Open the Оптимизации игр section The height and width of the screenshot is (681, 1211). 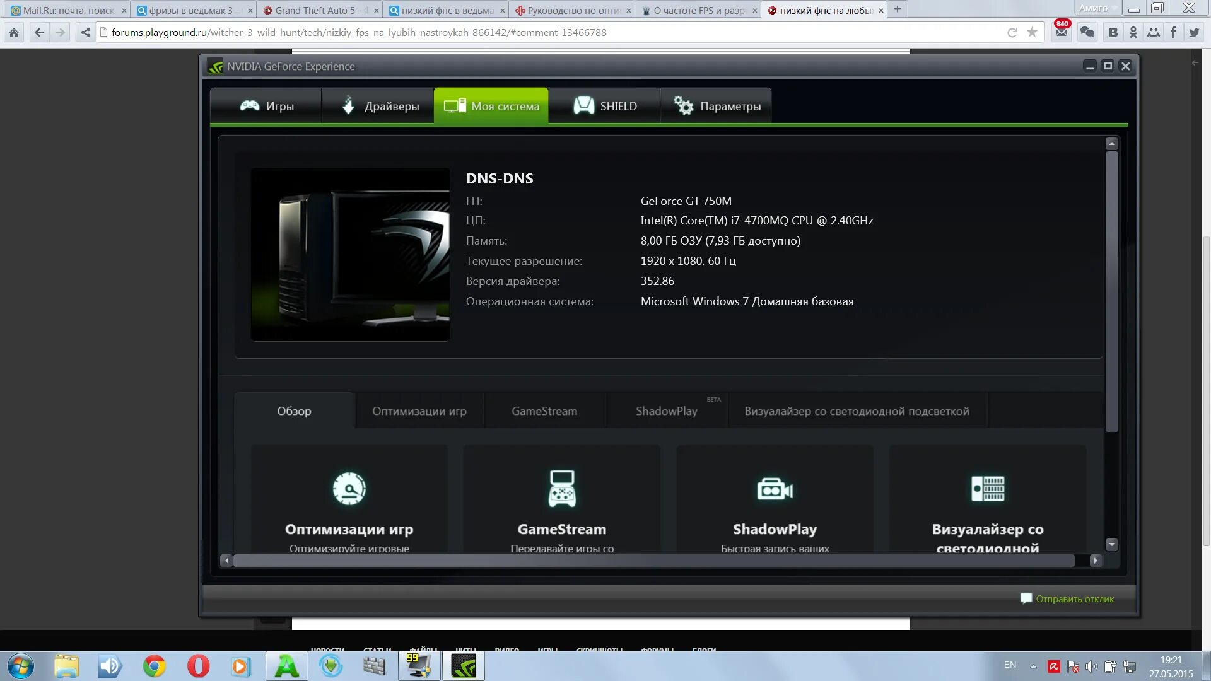(418, 410)
